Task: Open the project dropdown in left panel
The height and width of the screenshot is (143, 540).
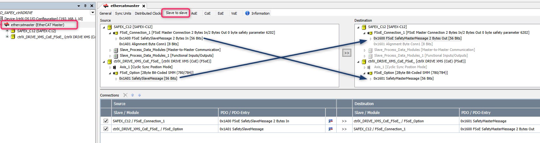Action: point(92,13)
